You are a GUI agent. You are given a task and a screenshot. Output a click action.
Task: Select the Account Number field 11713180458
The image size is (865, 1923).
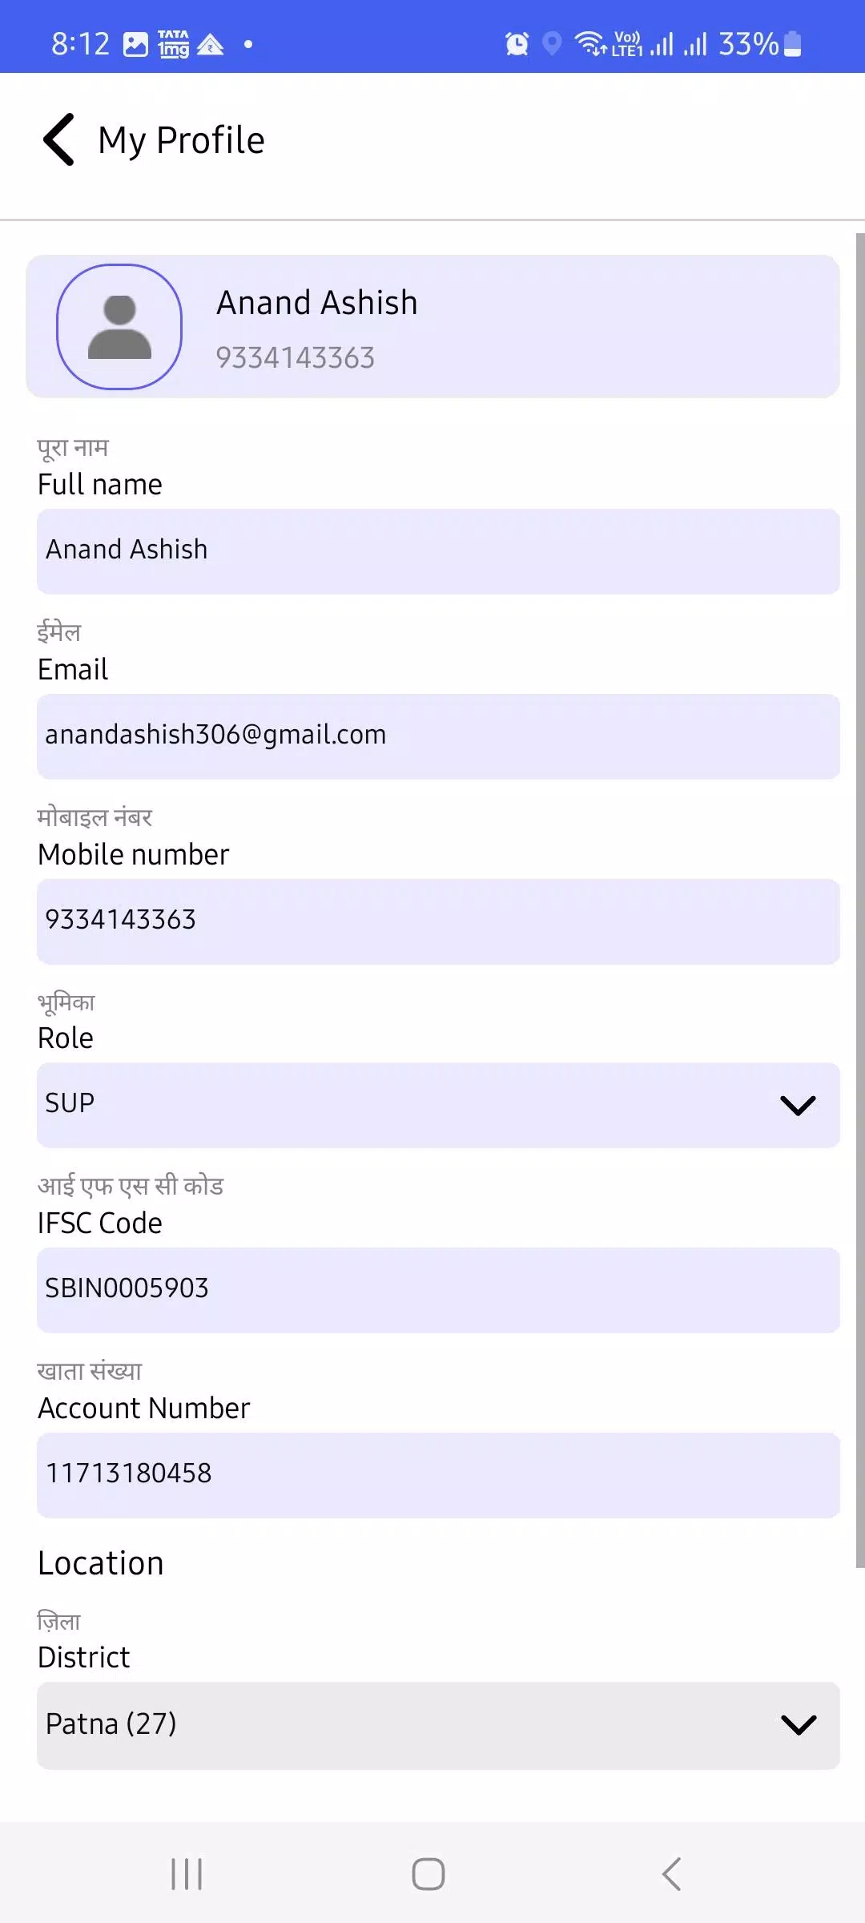[438, 1475]
